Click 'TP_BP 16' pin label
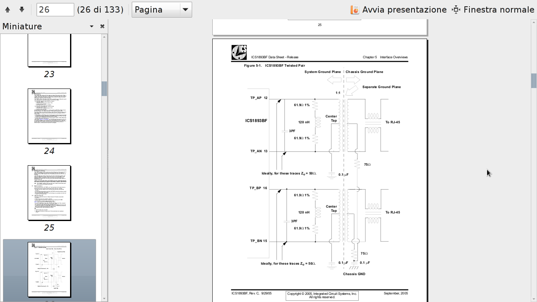 pyautogui.click(x=258, y=188)
